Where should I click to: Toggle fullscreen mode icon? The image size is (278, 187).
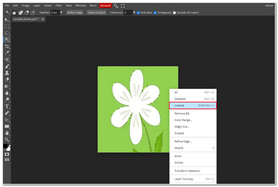tap(123, 6)
